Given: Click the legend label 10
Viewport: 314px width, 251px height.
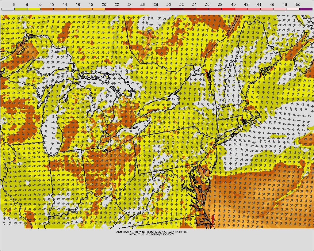Looking at the screenshot, I should point(39,4).
